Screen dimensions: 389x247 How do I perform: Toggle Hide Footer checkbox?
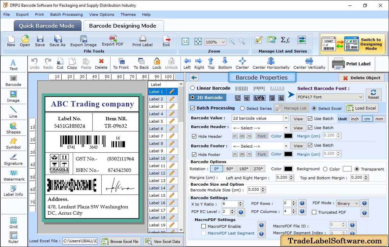coord(194,154)
